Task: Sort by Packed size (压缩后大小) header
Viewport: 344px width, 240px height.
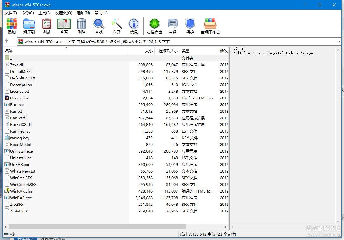Action: [167, 51]
